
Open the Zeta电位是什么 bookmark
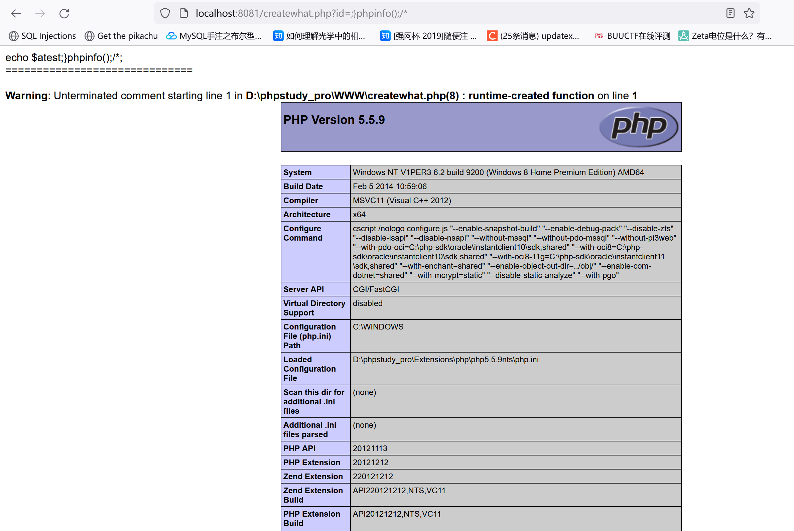725,36
